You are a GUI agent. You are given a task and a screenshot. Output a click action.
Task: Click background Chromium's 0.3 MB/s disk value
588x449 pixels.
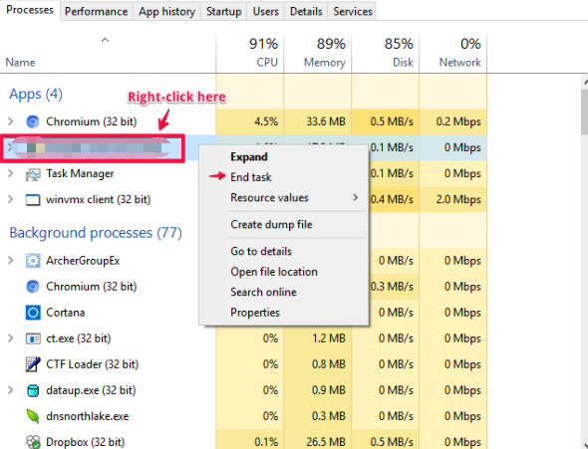point(392,287)
